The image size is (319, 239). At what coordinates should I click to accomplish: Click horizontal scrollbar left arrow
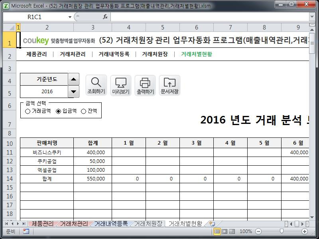291,224
